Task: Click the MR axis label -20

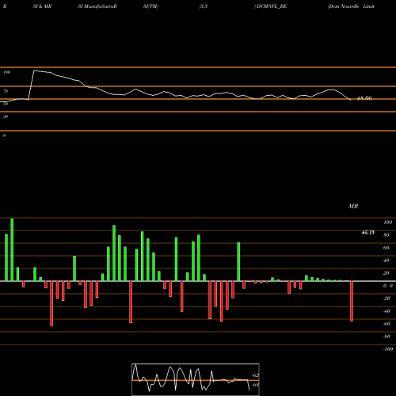Action: pos(386,299)
